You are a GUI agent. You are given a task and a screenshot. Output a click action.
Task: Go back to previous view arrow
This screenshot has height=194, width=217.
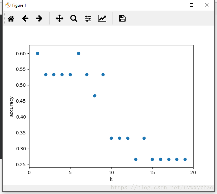[25, 19]
